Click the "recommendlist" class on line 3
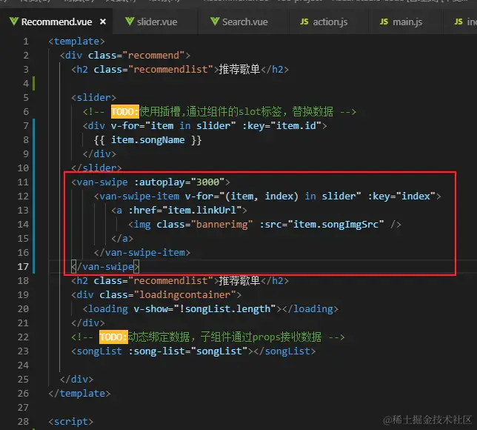477x430 pixels. 170,70
